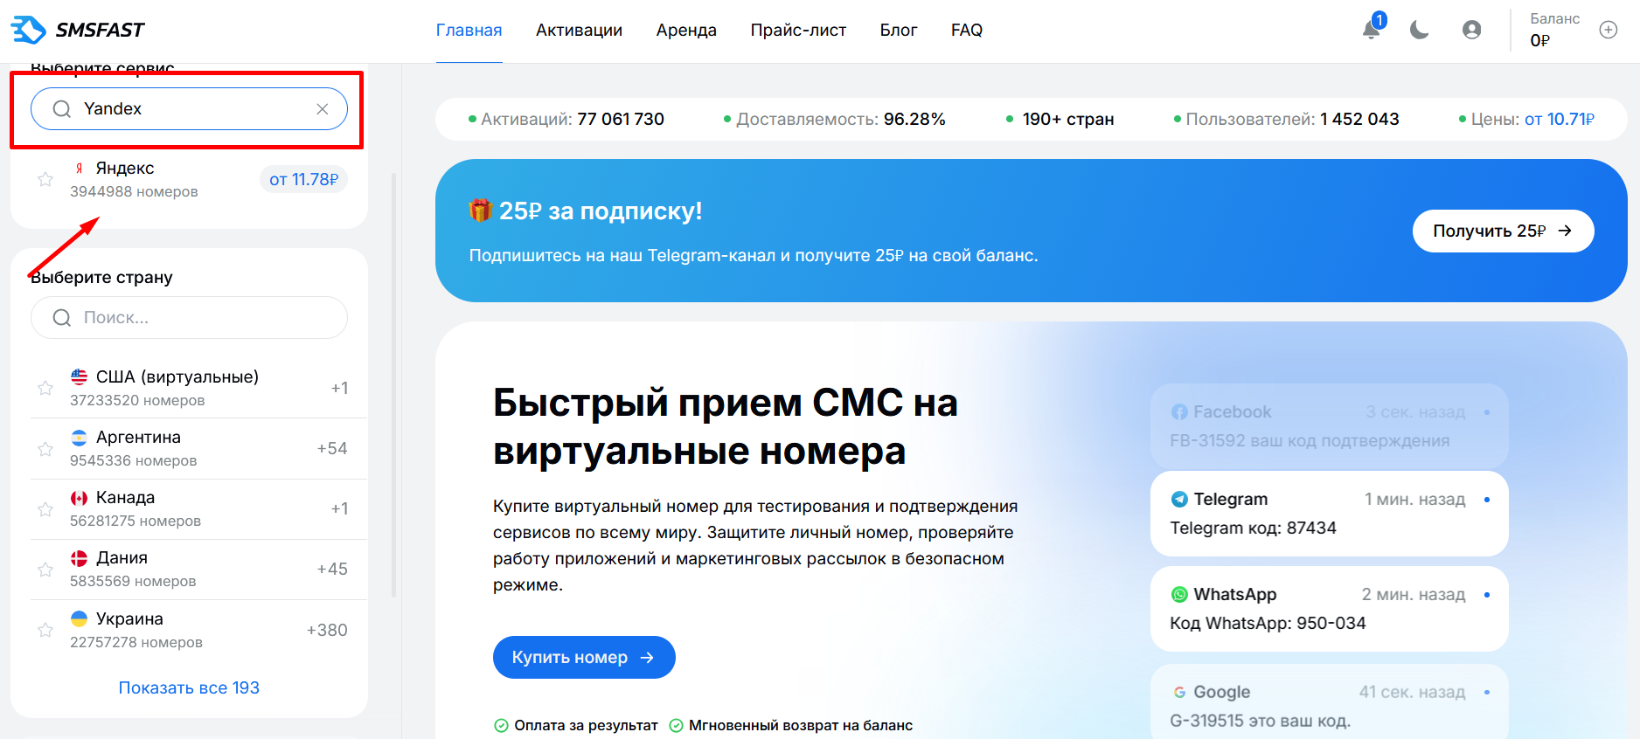Click the Argentina flag icon
The width and height of the screenshot is (1640, 739).
coord(79,437)
